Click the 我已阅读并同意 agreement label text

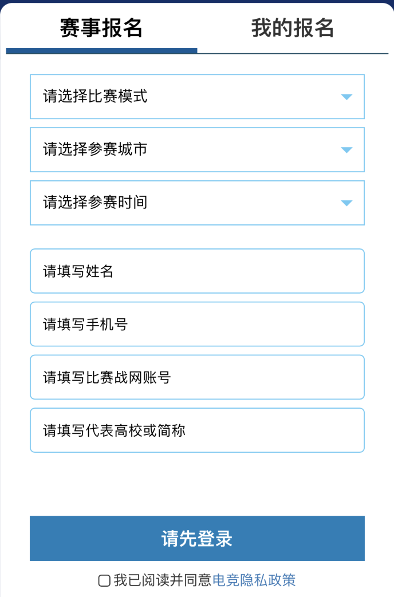tap(163, 580)
